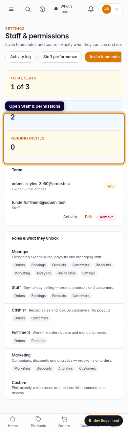Open the notifications bell
The height and width of the screenshot is (431, 128).
pos(91,9)
